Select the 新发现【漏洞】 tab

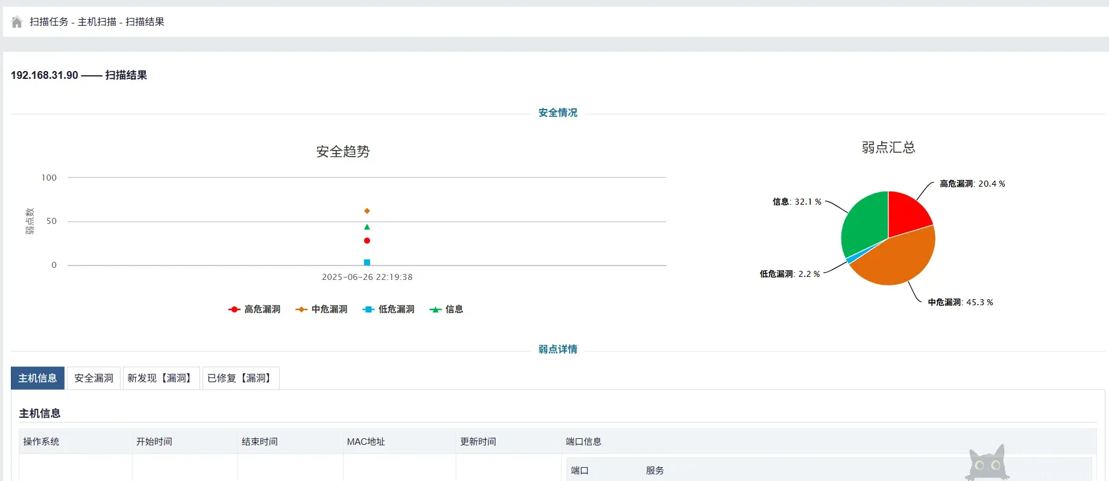161,378
